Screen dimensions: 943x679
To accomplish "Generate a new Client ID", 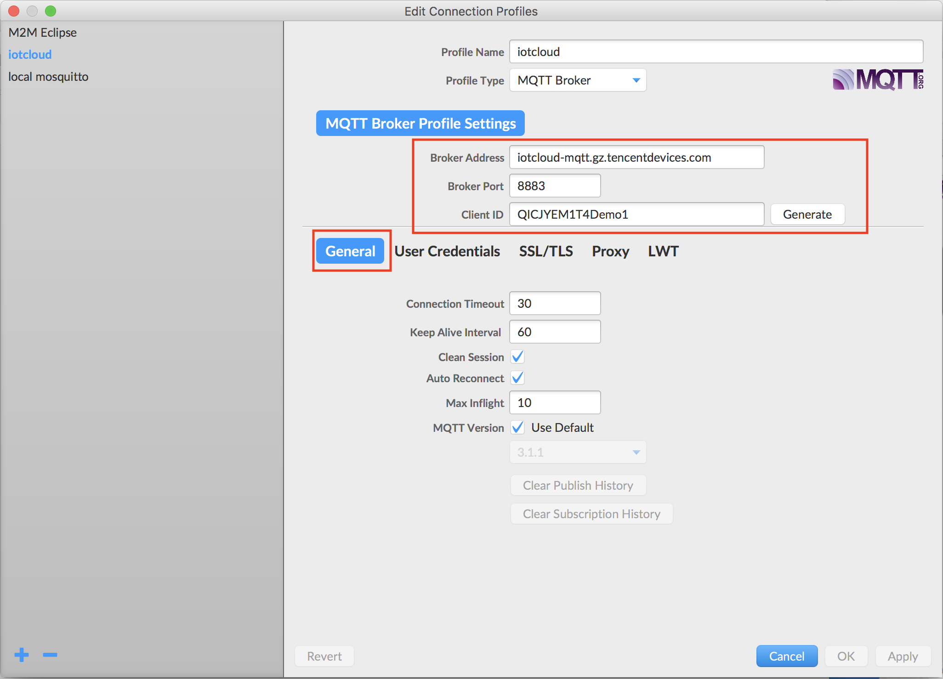I will (807, 214).
